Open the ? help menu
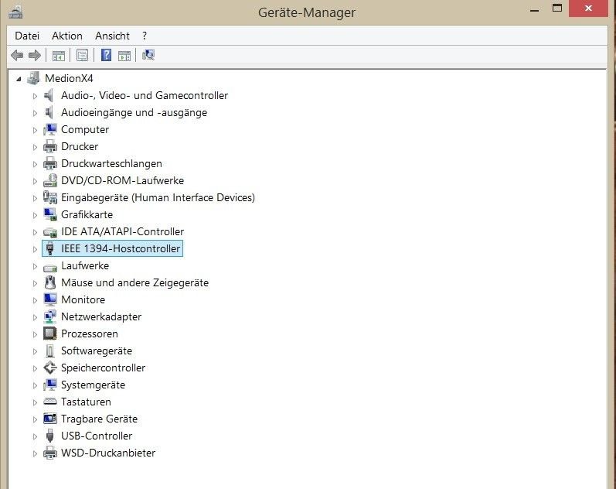Viewport: 616px width, 489px height. click(145, 36)
